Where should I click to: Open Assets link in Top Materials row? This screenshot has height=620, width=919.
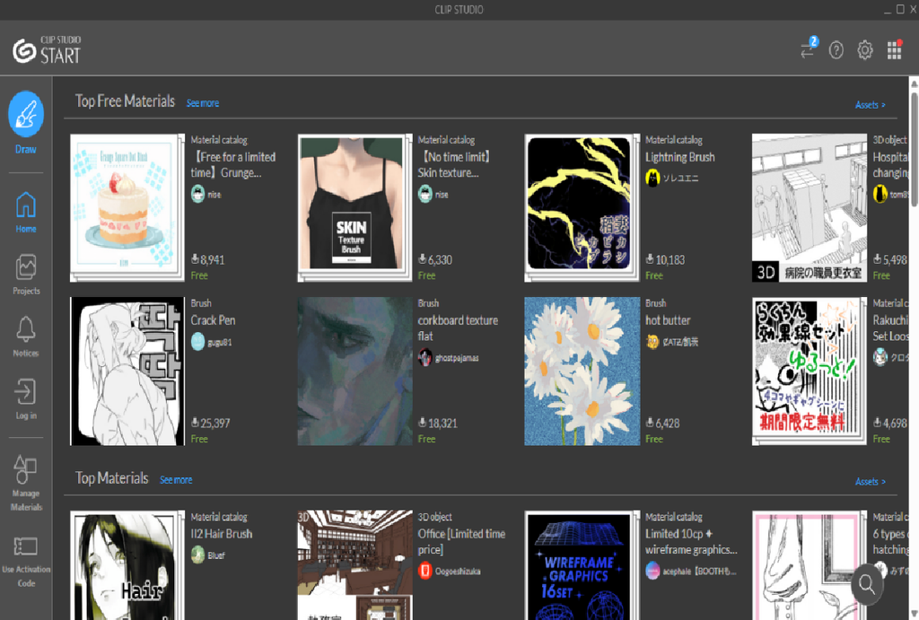[x=870, y=482]
